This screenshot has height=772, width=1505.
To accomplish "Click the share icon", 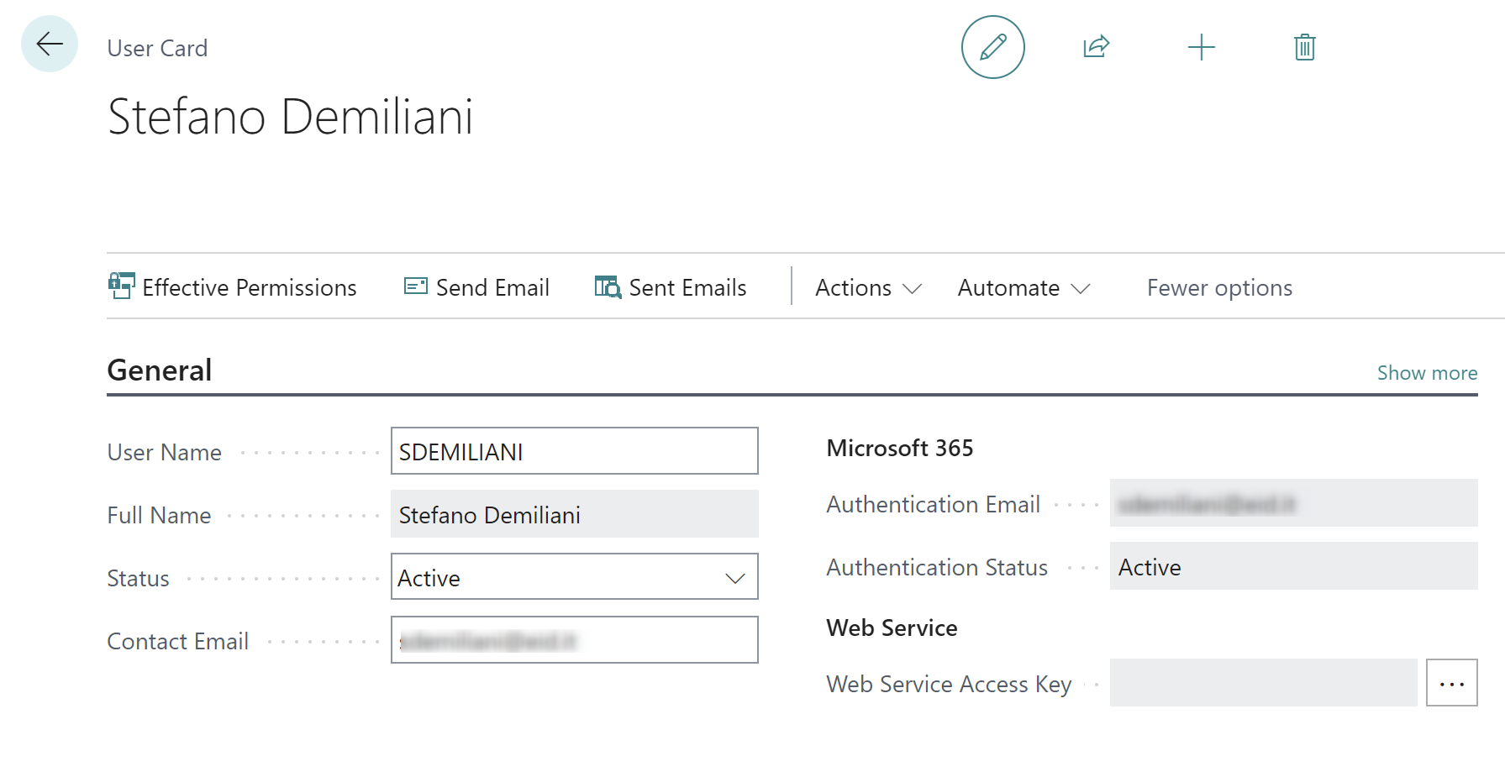I will click(x=1097, y=47).
